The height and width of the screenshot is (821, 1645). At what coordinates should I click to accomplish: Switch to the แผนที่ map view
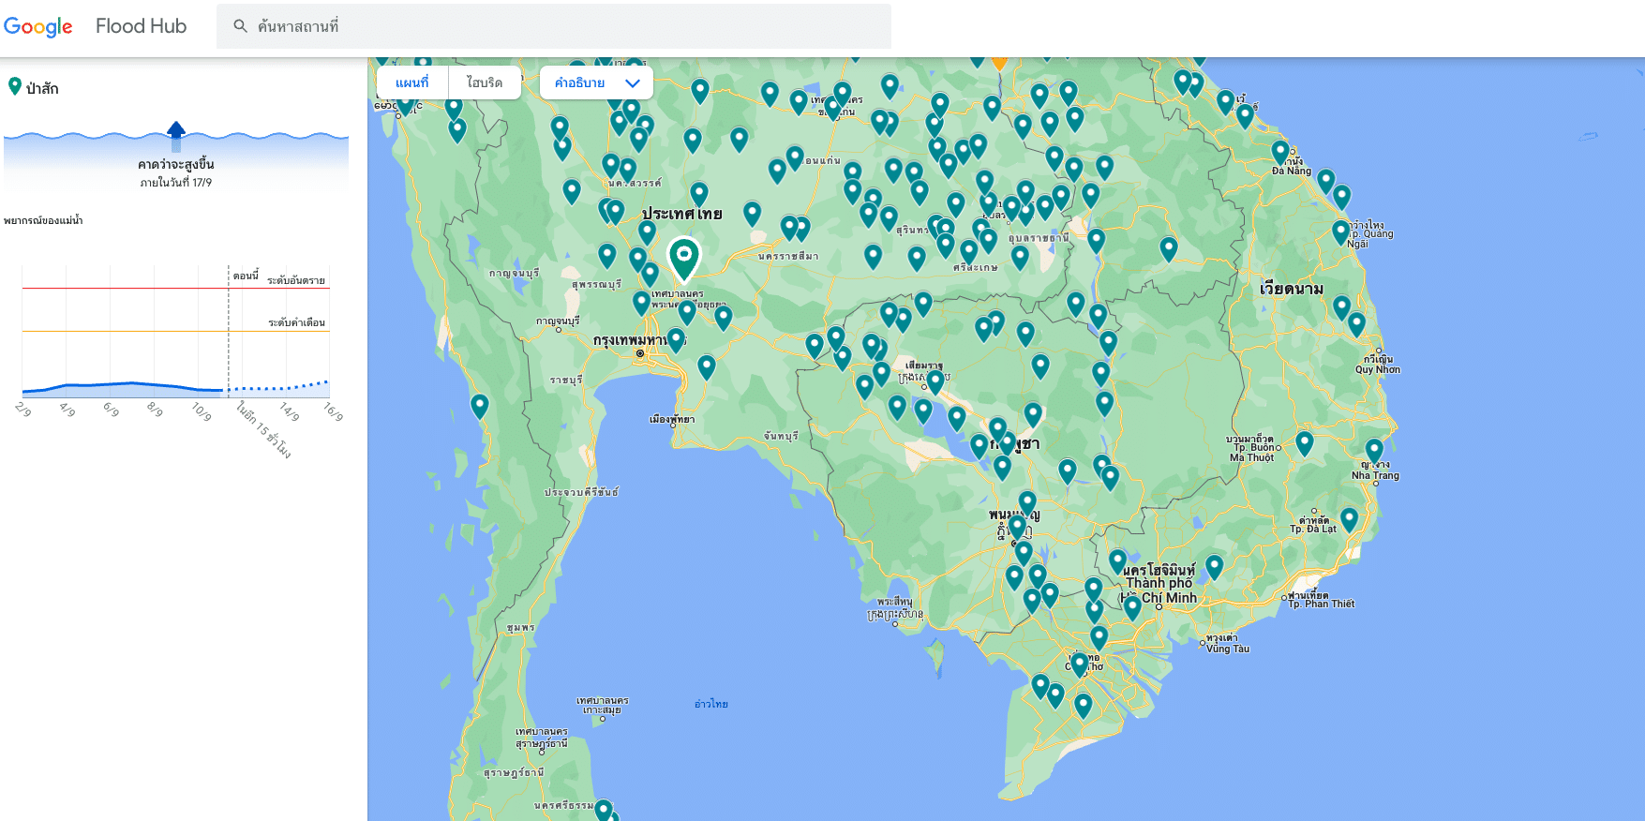(411, 82)
